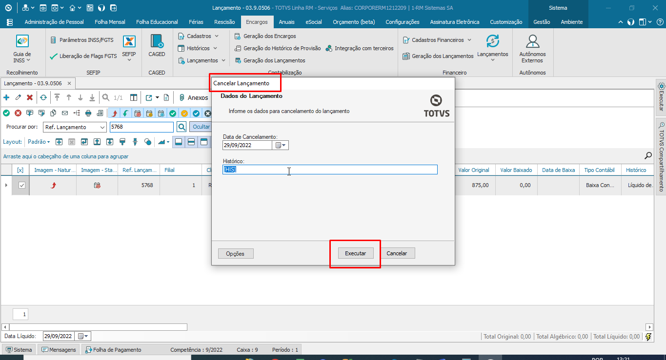Click Liberação de Flags FGTS
The height and width of the screenshot is (360, 666).
pos(83,56)
